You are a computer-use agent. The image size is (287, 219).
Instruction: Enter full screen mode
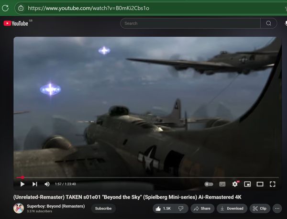point(272,184)
